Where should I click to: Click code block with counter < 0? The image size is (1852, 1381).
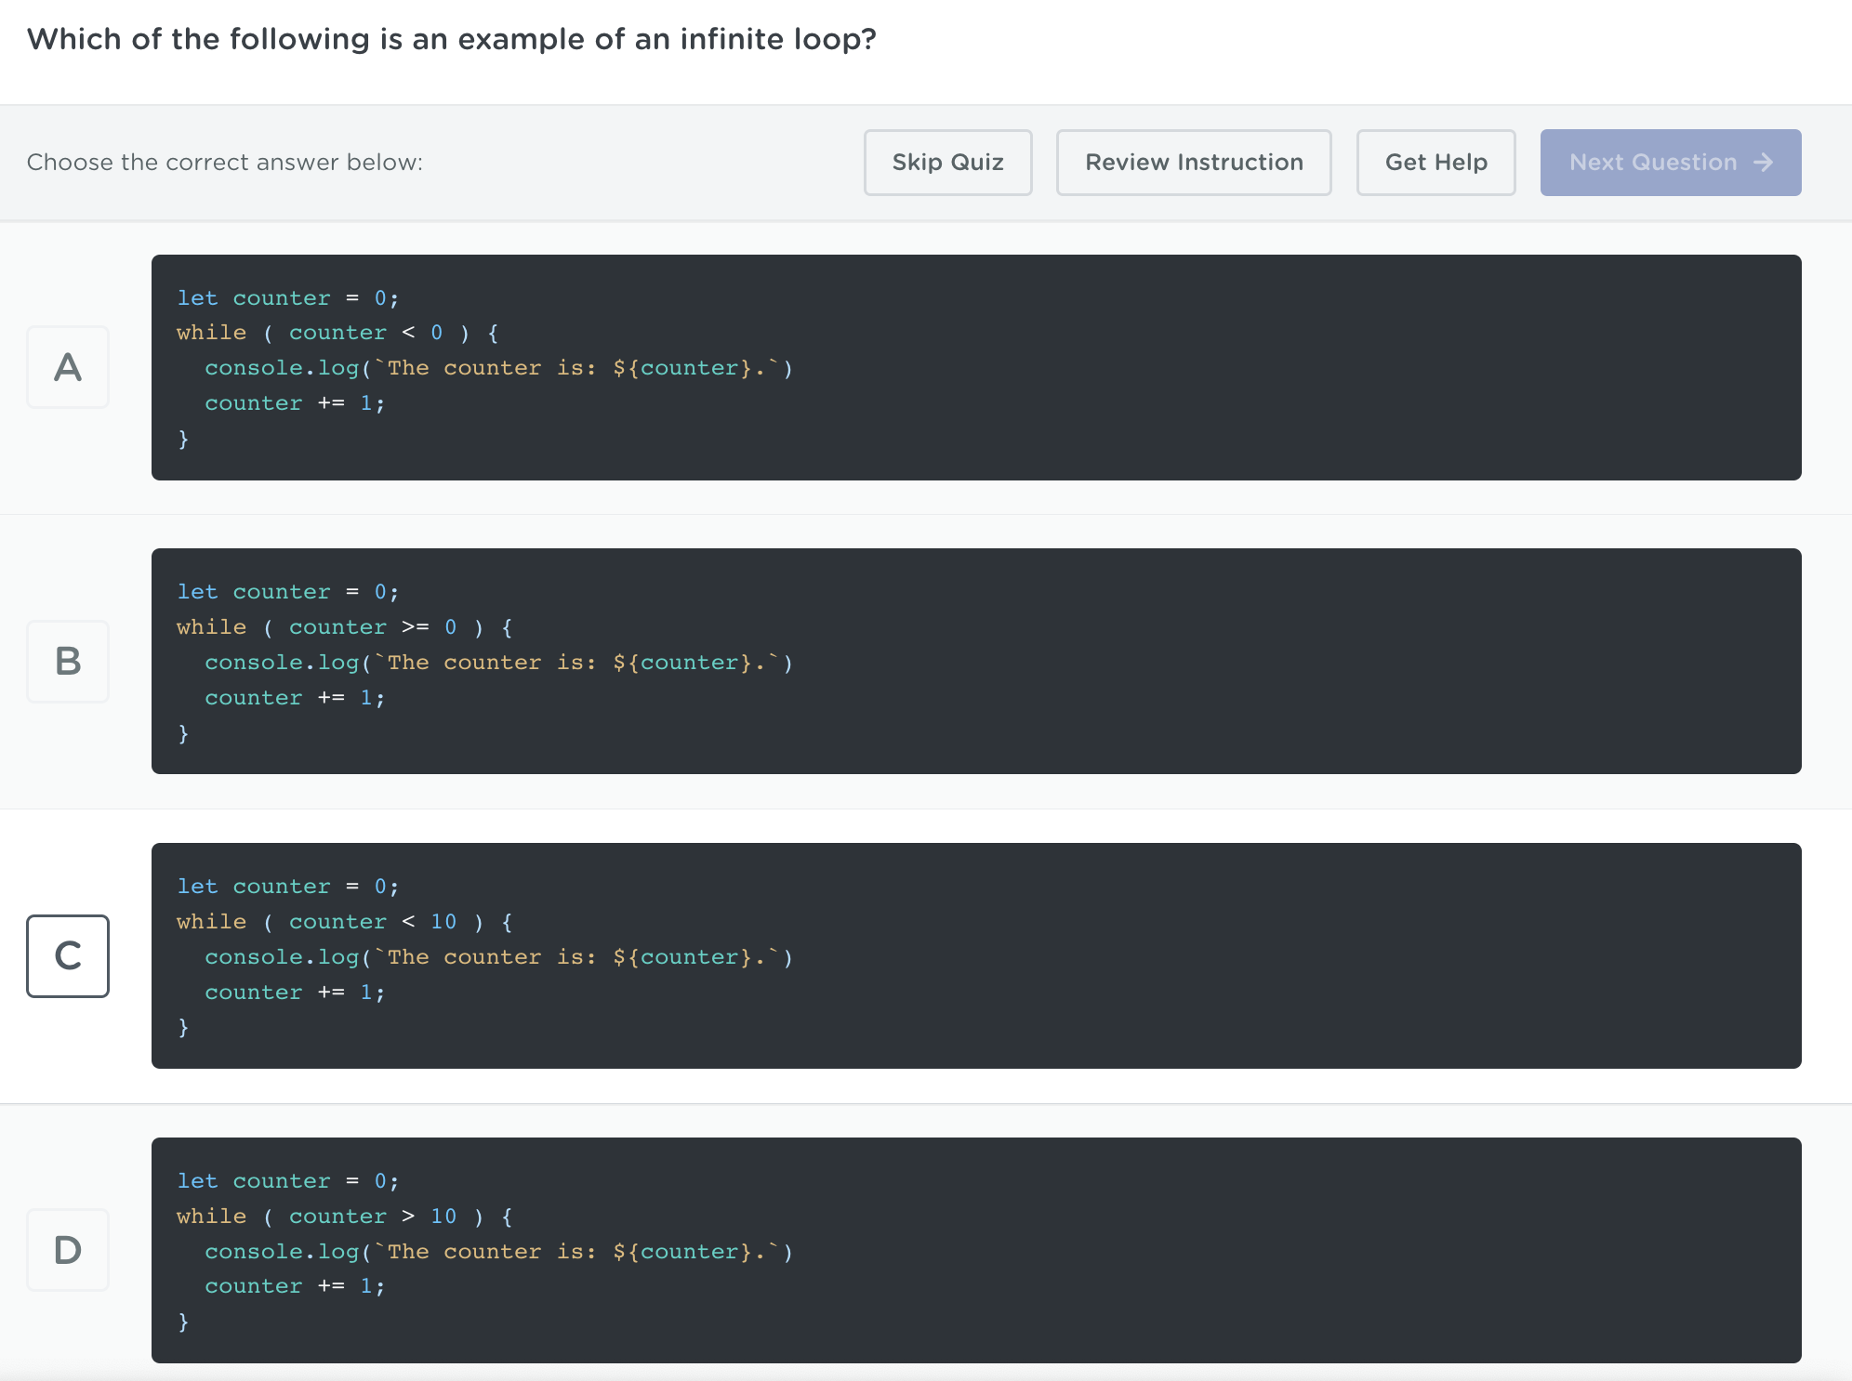point(976,367)
